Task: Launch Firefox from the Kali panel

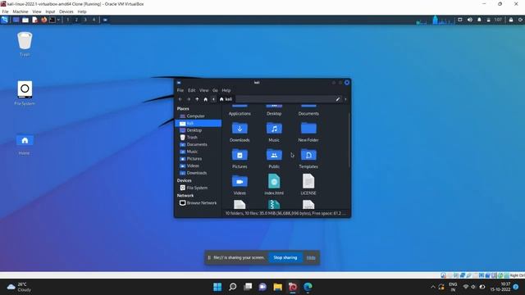Action: point(43,20)
